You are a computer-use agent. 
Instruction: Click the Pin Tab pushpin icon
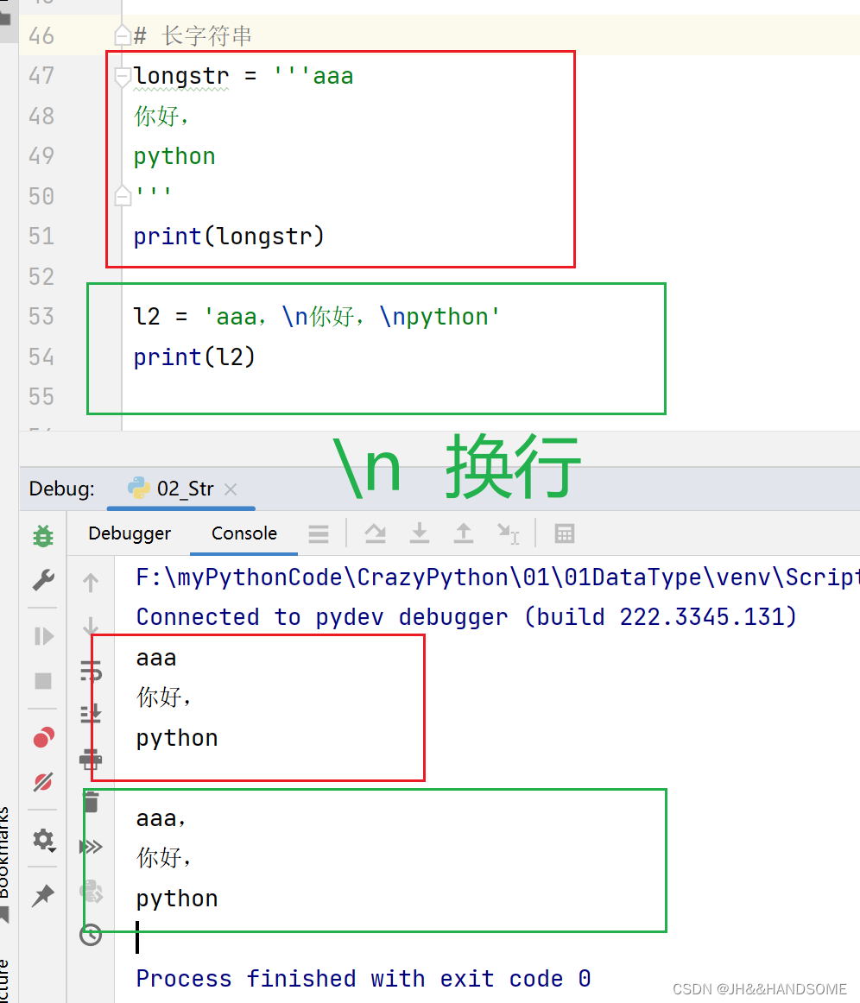coord(43,896)
